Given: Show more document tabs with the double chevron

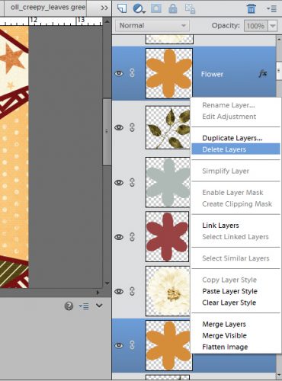Looking at the screenshot, I should 104,8.
